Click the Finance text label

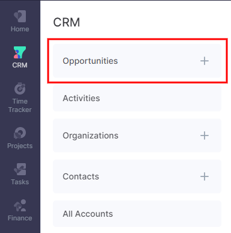pos(20,218)
